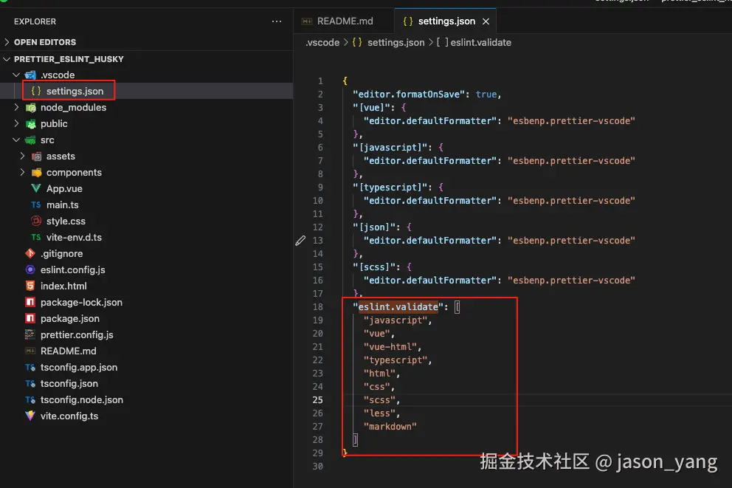
Task: Click the components folder icon
Action: pos(36,172)
